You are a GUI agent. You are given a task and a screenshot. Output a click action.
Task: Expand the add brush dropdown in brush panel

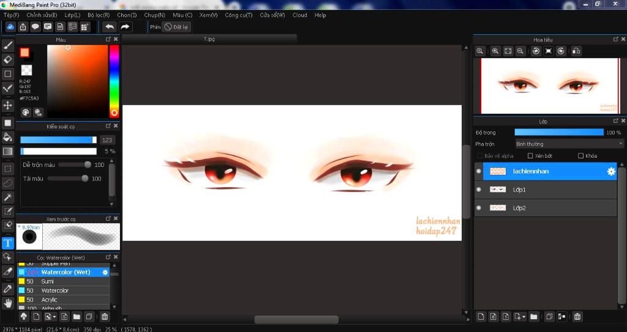(x=54, y=317)
